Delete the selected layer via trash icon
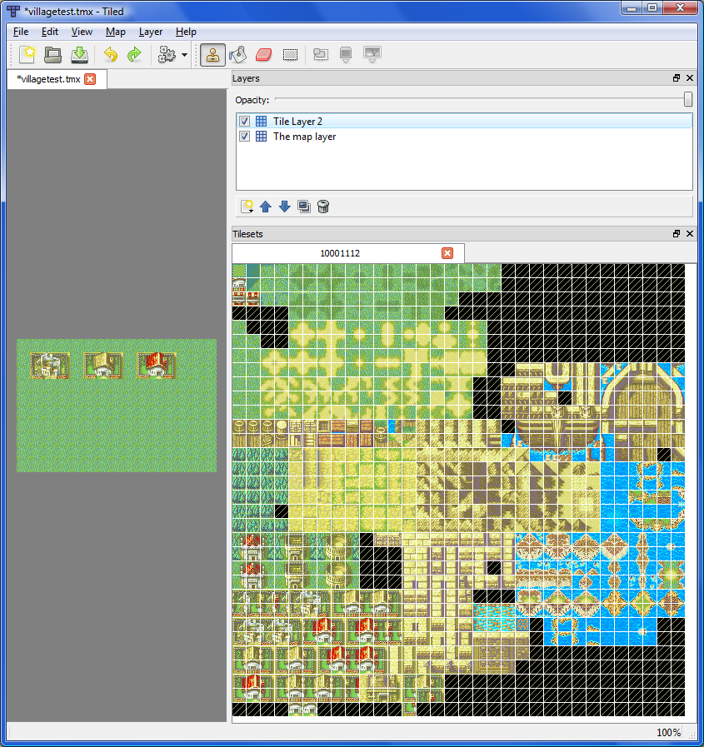Image resolution: width=704 pixels, height=747 pixels. coord(323,206)
